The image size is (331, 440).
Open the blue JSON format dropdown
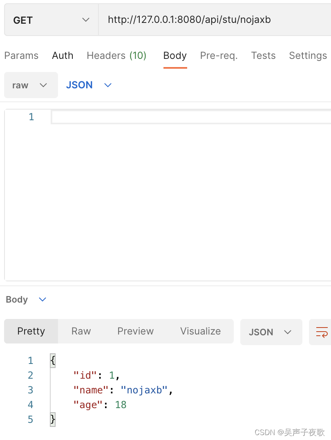(x=89, y=85)
